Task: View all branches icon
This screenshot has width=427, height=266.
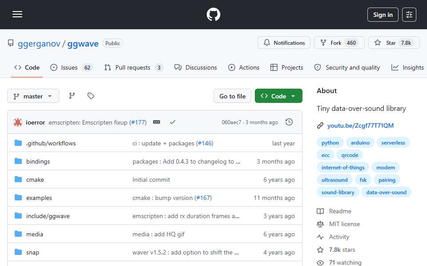Action: click(x=72, y=96)
